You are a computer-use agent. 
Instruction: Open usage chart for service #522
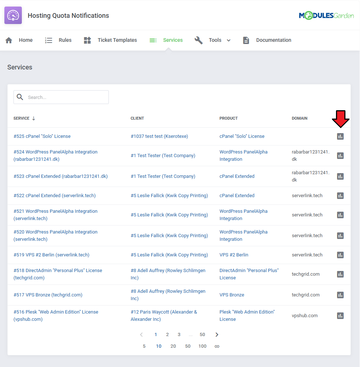(340, 195)
